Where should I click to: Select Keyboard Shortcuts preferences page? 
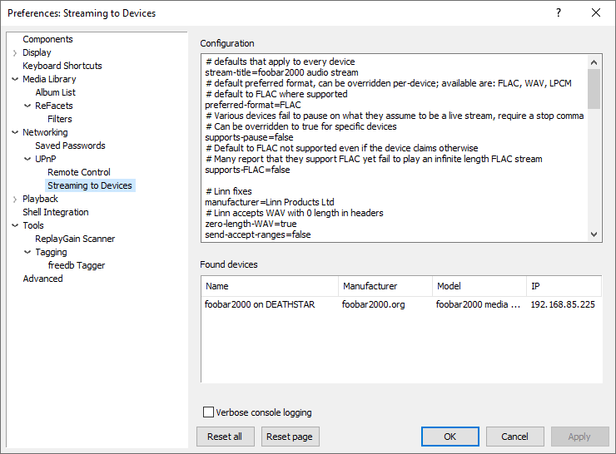click(x=62, y=66)
